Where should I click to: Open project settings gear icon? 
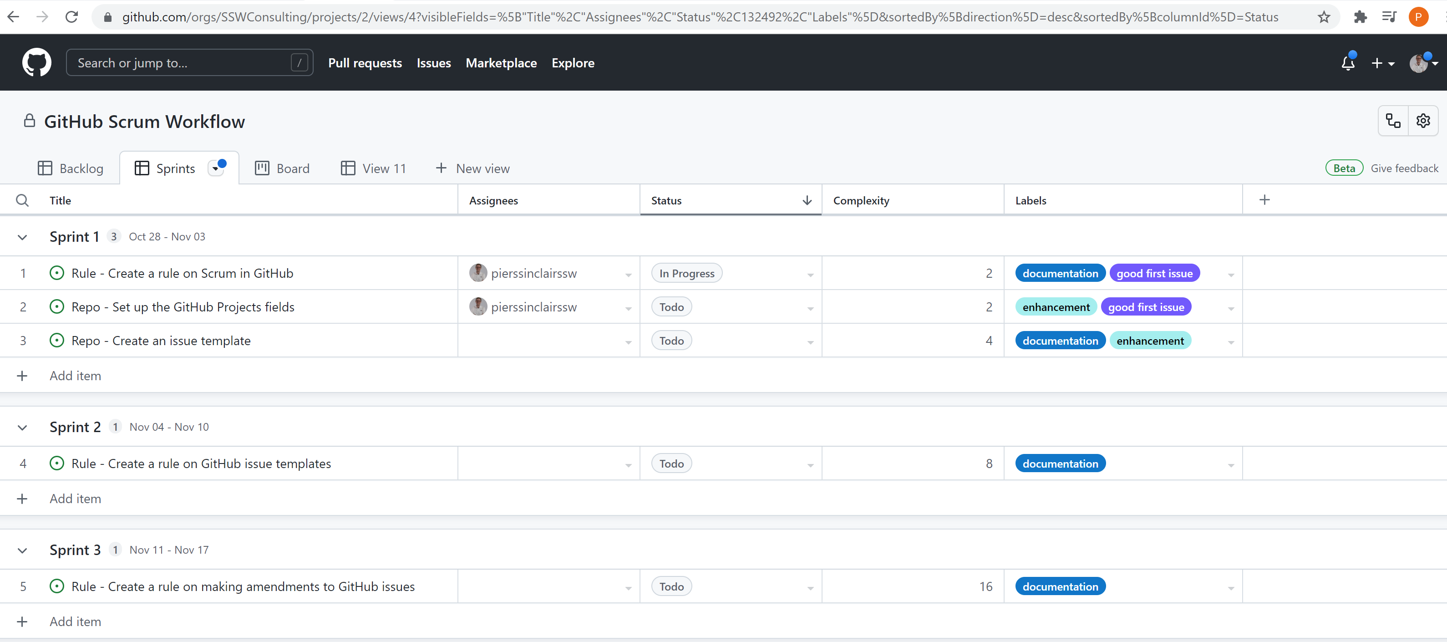coord(1423,121)
